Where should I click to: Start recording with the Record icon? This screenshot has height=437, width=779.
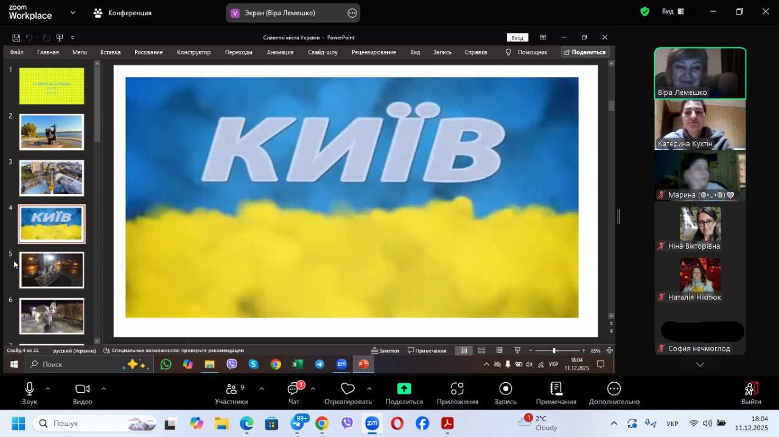[x=505, y=389]
